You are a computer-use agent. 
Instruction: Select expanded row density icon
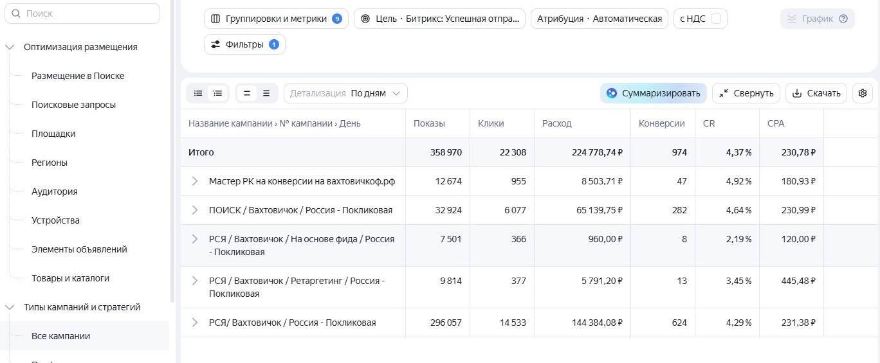pyautogui.click(x=266, y=93)
